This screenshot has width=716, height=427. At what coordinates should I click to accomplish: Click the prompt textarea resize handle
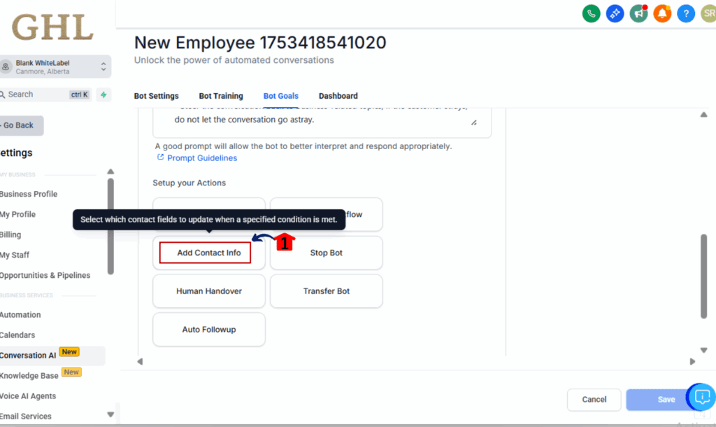pyautogui.click(x=474, y=122)
